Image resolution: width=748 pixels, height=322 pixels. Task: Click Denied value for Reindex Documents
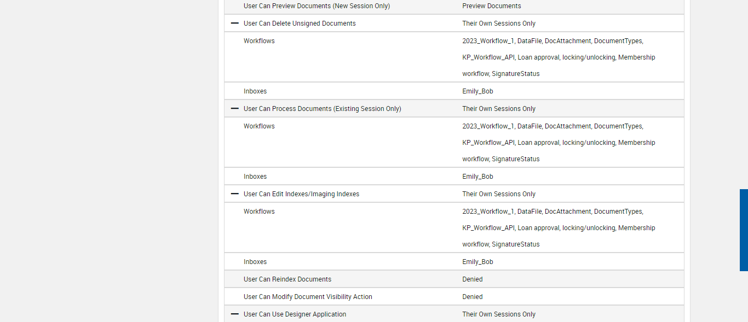(473, 279)
